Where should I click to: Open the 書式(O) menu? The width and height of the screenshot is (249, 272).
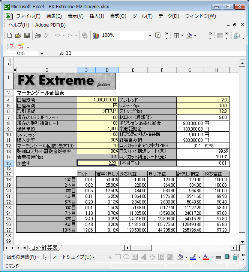[x=118, y=16]
